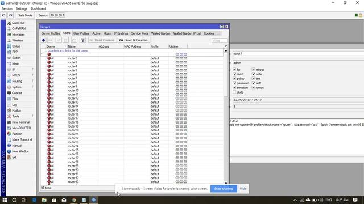Open Interfaces in sidebar
364x204 pixels.
pyautogui.click(x=18, y=35)
